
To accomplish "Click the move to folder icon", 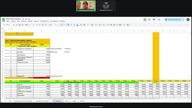I will pos(26,19).
